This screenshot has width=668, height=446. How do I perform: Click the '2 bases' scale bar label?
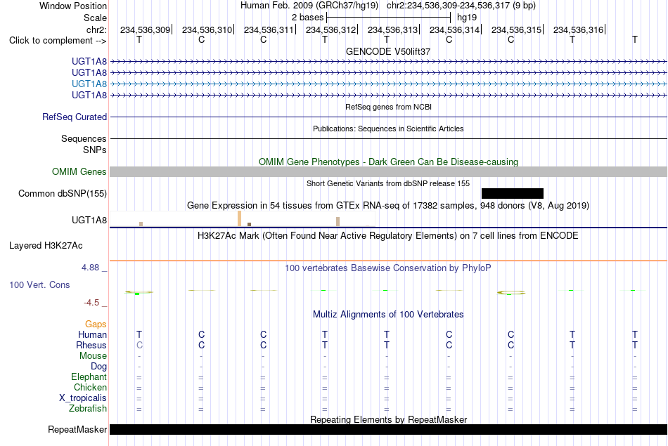pos(307,18)
